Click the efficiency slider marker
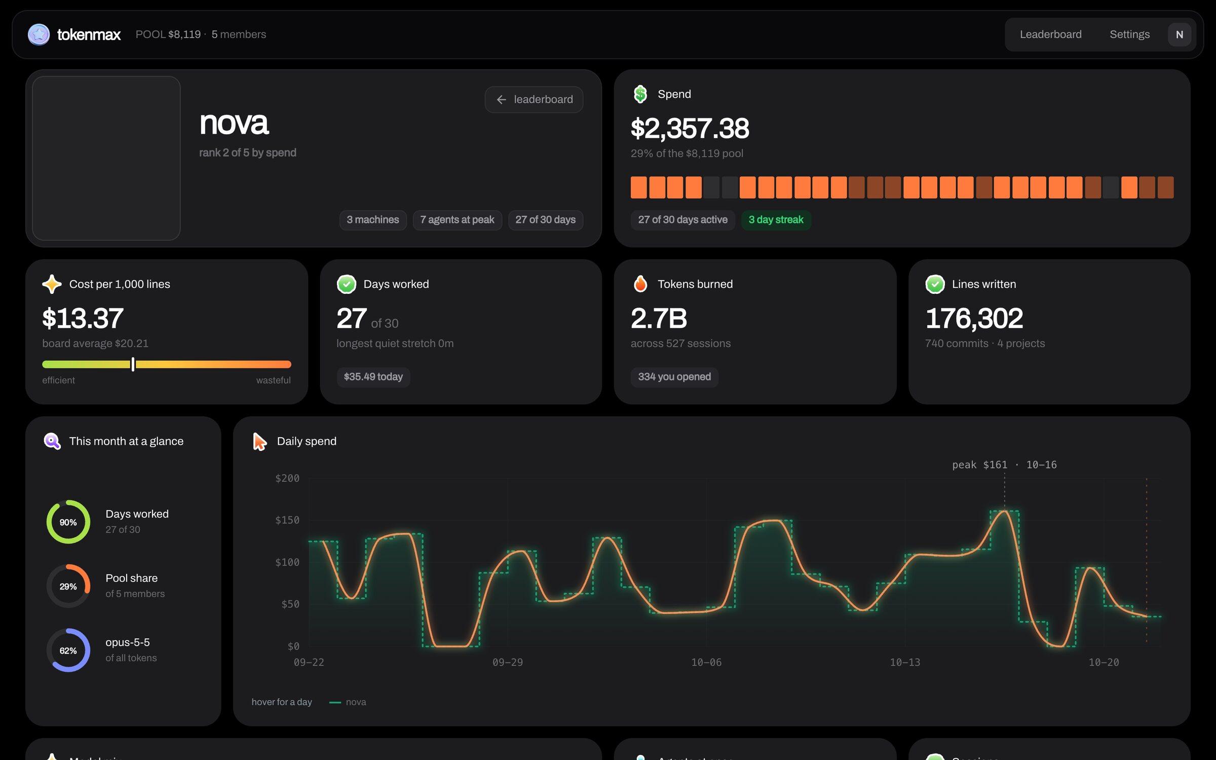The image size is (1216, 760). click(x=133, y=364)
